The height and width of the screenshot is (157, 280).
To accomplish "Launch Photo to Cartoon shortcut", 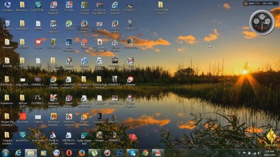I will (53, 138).
